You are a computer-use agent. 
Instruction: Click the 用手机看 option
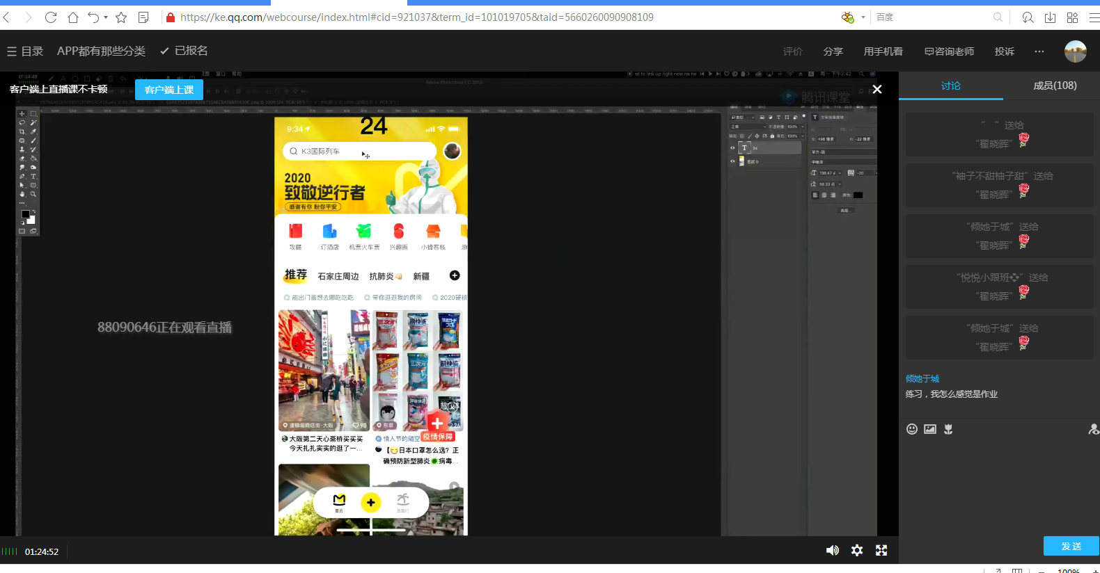pos(883,51)
